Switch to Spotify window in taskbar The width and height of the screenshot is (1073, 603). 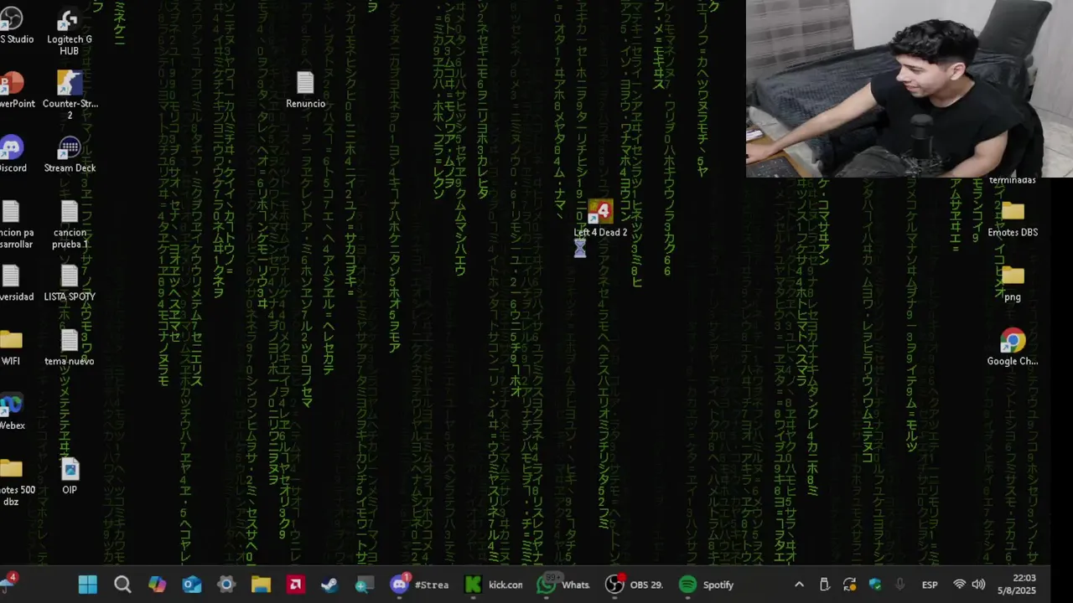coord(708,585)
